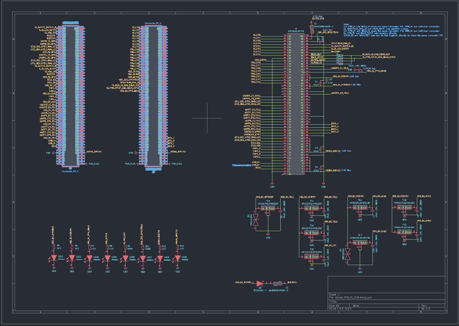Click the VDD_5V_TEL1 net label
The image size is (459, 326).
click(x=287, y=197)
